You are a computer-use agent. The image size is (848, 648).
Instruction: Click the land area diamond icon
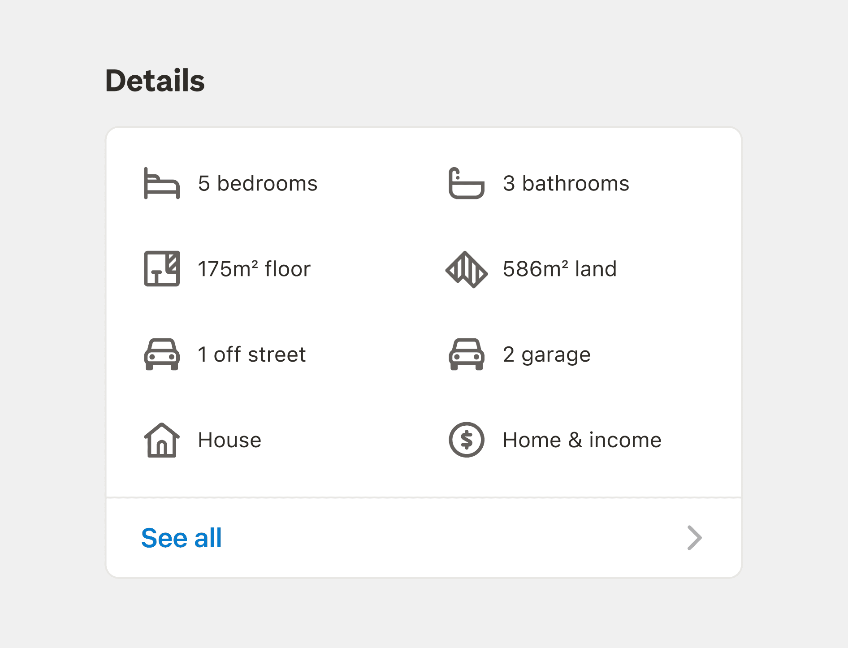(467, 269)
